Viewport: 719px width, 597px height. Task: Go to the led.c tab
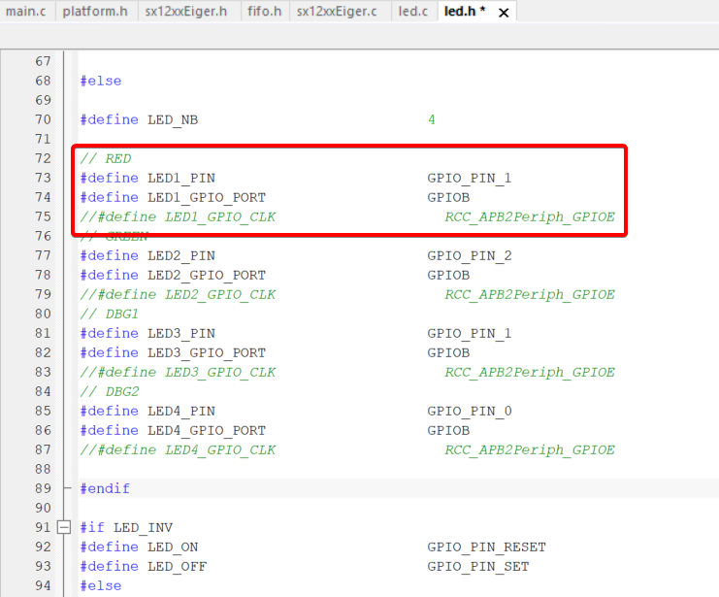click(x=413, y=12)
